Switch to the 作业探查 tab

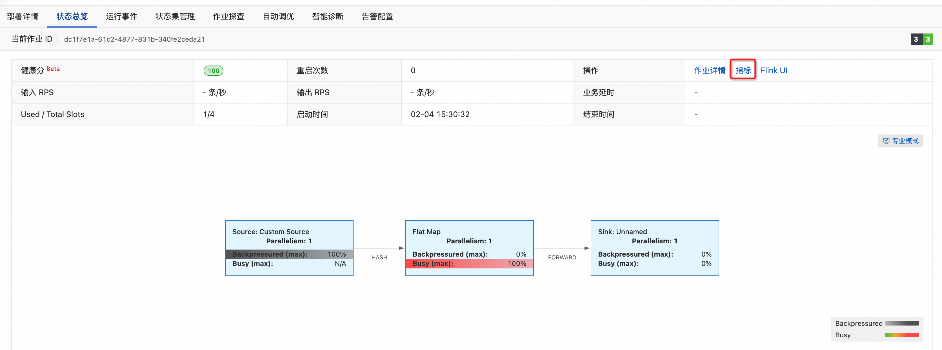pyautogui.click(x=228, y=16)
